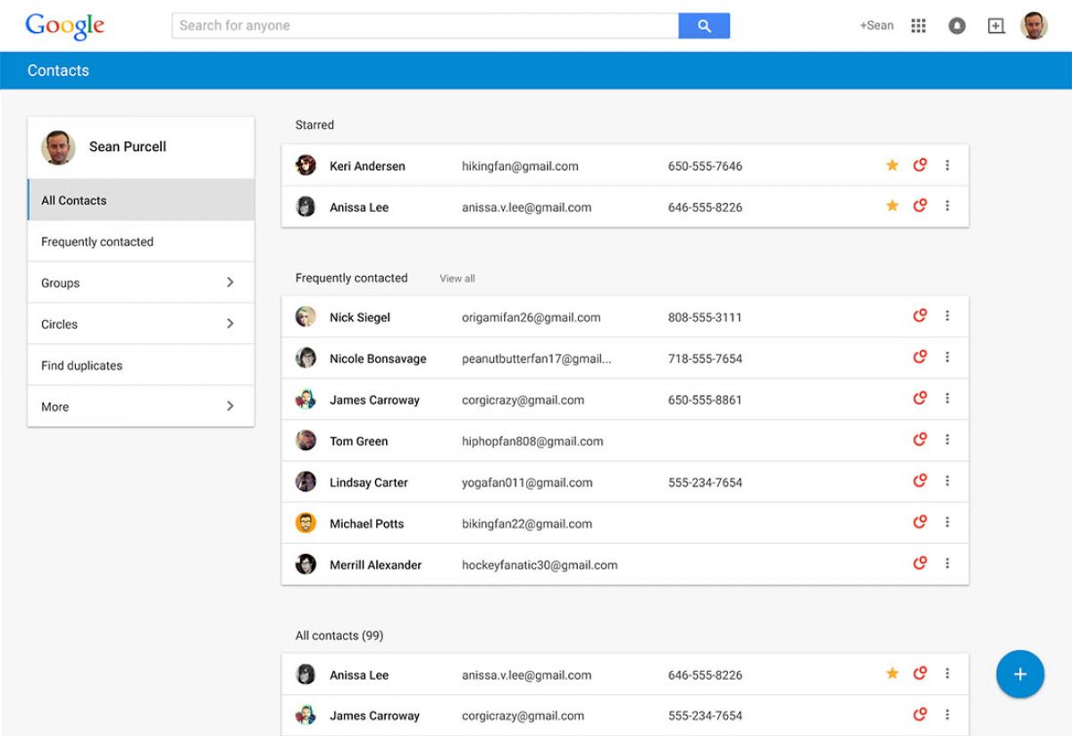Click the share plus box icon
1072x736 pixels.
(995, 26)
